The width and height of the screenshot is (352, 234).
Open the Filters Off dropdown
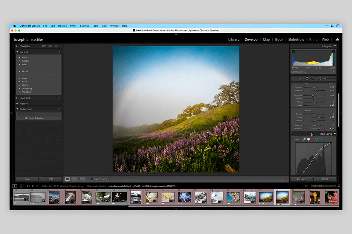click(324, 186)
